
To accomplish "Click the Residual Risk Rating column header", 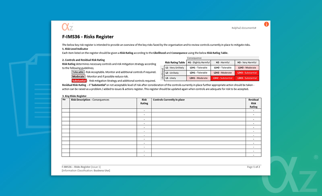I will 253,103.
